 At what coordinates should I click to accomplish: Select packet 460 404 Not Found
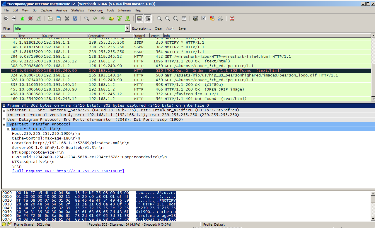pyautogui.click(x=186, y=99)
